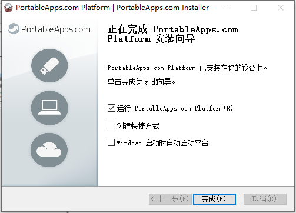Screen dimensions: 296x213
Task: Click the text 单击完成关闭此向导。
Action: (x=141, y=82)
